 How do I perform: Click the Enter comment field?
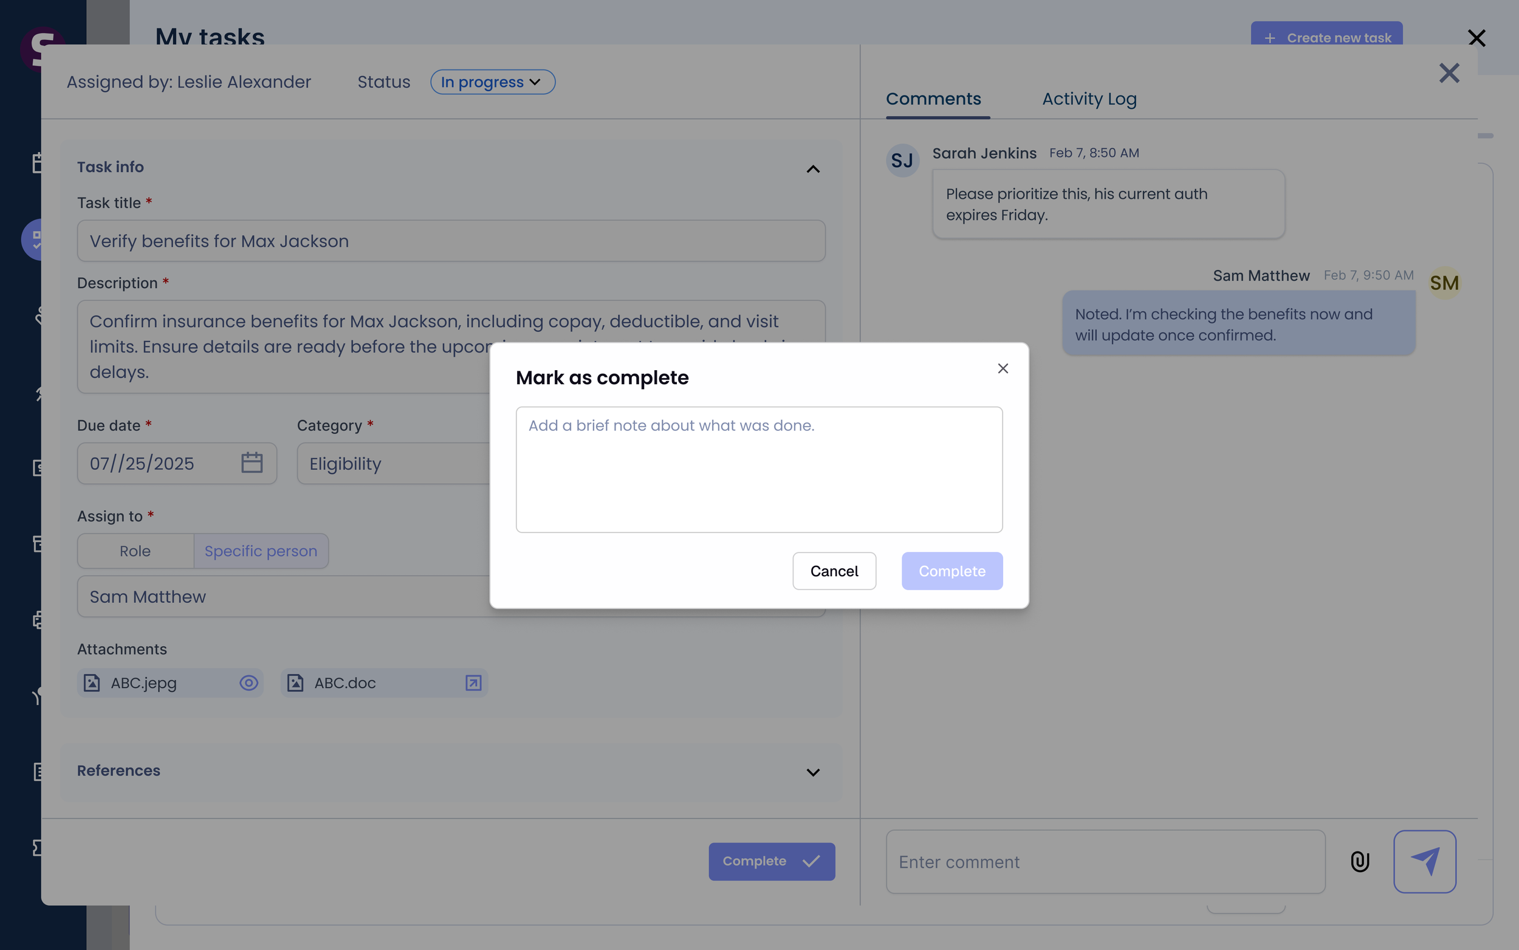pos(1105,861)
